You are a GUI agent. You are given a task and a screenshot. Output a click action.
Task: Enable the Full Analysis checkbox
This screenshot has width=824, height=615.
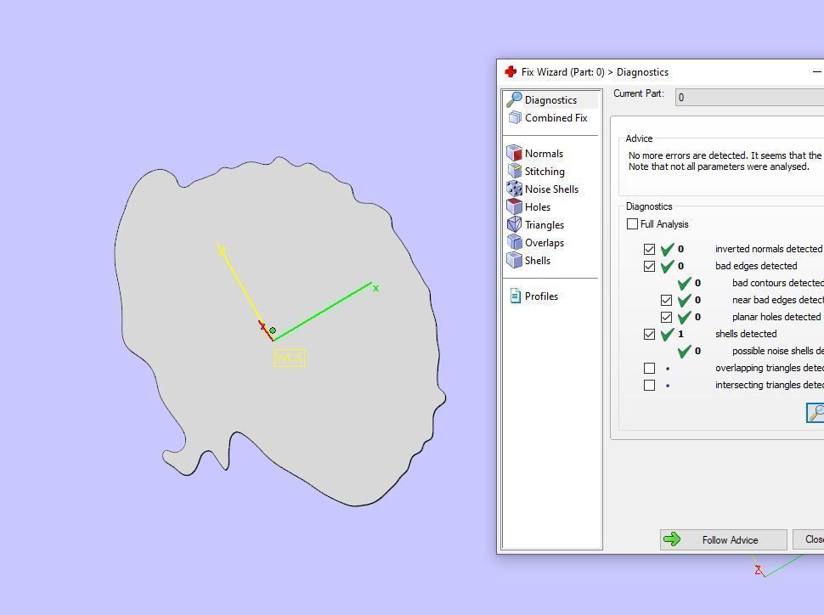pyautogui.click(x=632, y=224)
